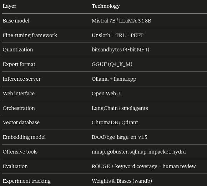Select the Web interface label
Screen dimensions: 207x186
[x=19, y=94]
